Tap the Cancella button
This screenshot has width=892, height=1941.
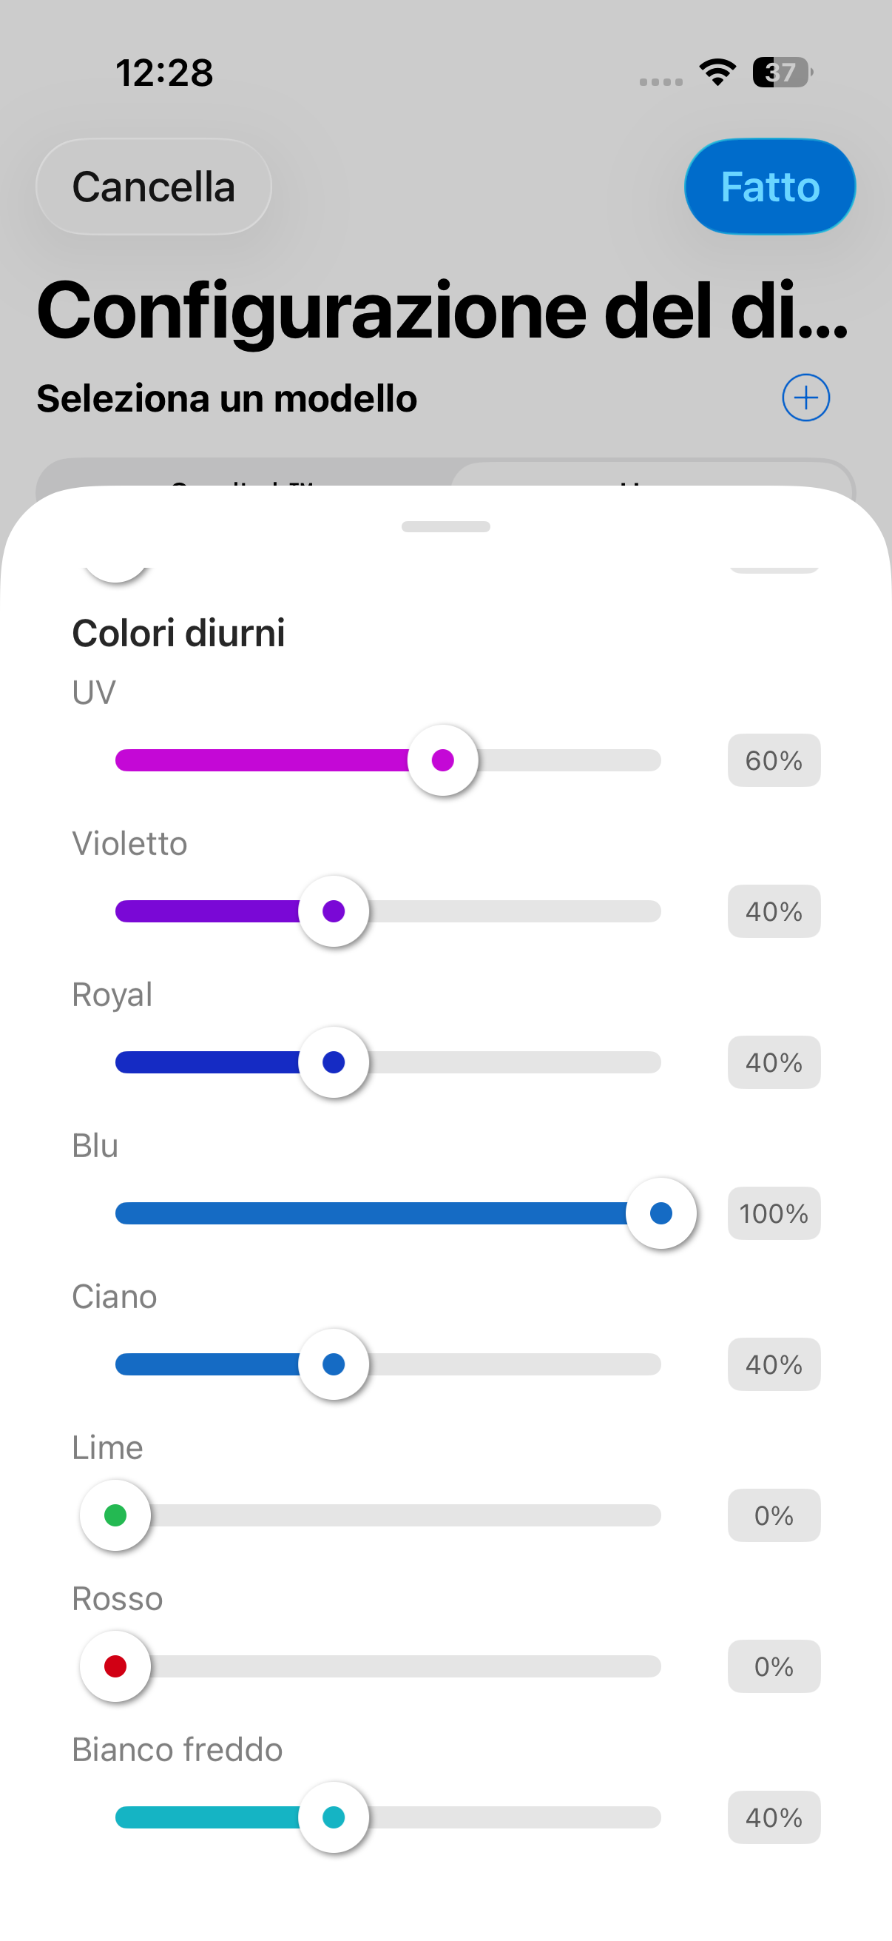[x=154, y=187]
